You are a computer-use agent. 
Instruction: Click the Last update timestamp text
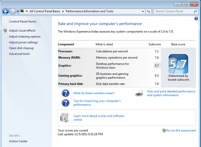[x=80, y=134]
